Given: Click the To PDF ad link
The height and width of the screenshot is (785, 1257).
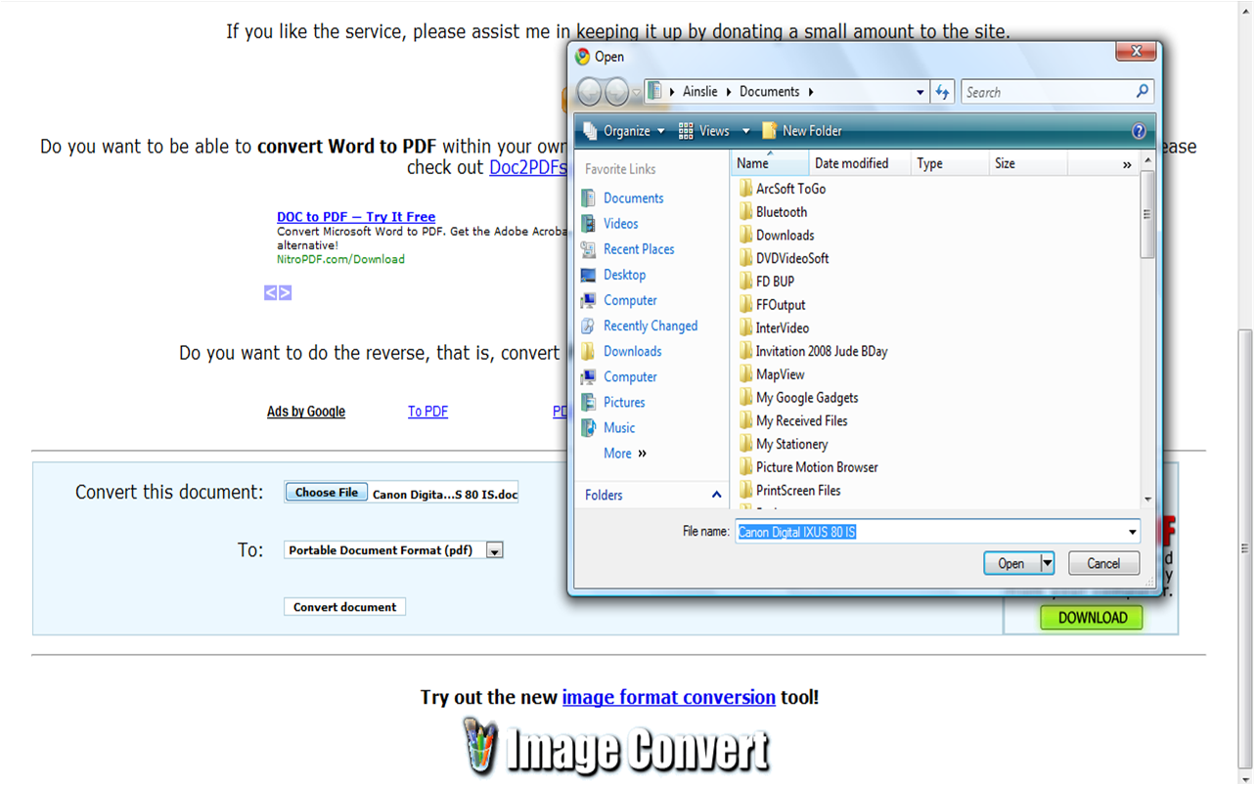Looking at the screenshot, I should (x=427, y=412).
